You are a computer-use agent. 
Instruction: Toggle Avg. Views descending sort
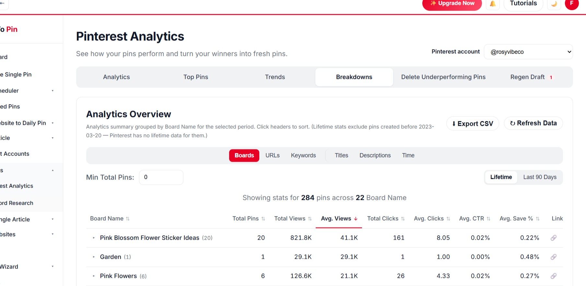(339, 219)
